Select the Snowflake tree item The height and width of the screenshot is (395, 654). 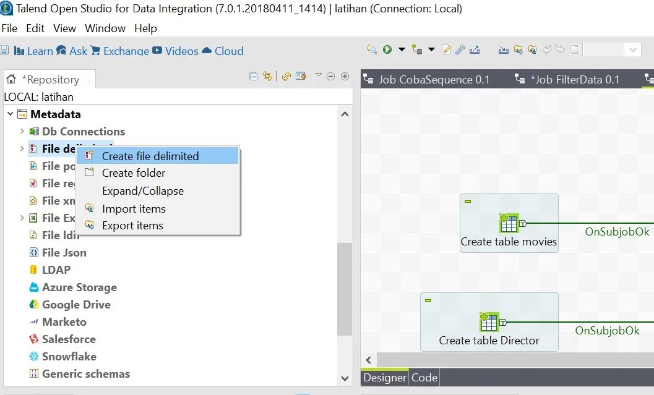(x=69, y=357)
